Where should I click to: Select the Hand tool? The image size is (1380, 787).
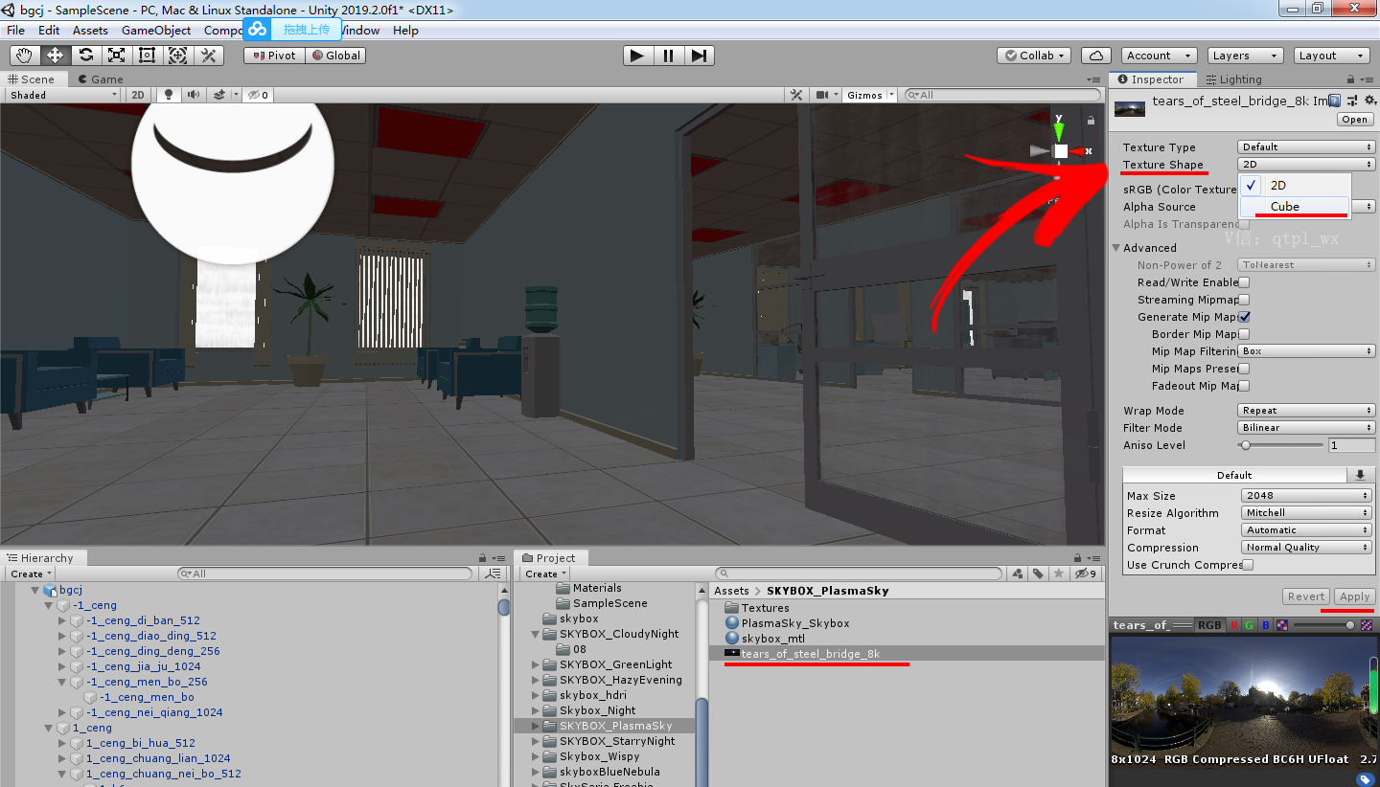pyautogui.click(x=24, y=56)
